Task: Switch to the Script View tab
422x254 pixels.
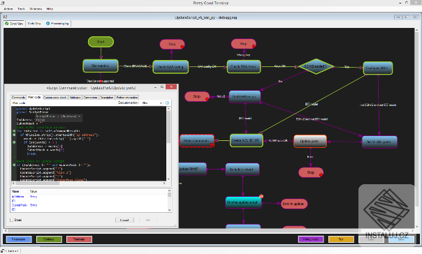Action: pyautogui.click(x=14, y=24)
